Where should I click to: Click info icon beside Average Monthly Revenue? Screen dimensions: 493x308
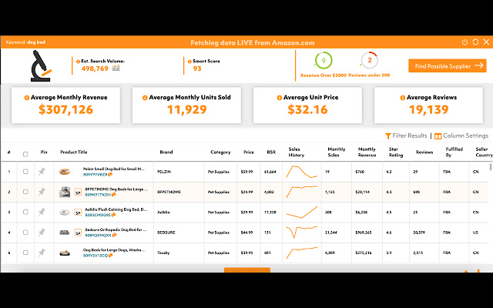27,98
